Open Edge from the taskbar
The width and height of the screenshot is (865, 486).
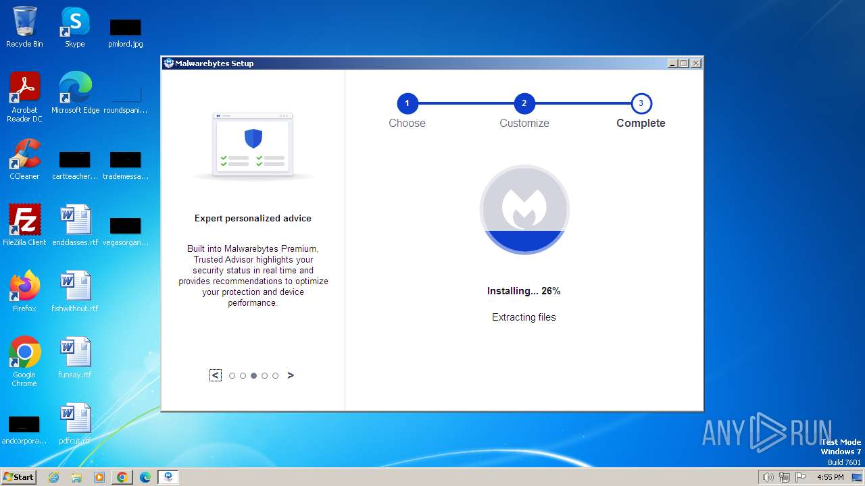coord(145,477)
